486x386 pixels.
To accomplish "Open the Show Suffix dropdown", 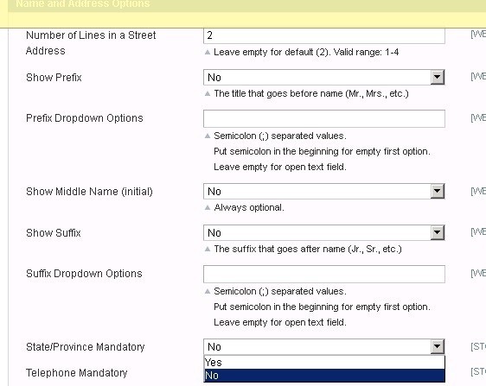I will [324, 233].
